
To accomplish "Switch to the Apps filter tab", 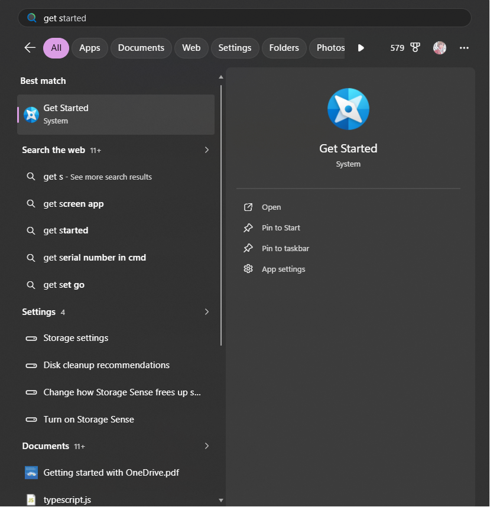I will coord(90,48).
